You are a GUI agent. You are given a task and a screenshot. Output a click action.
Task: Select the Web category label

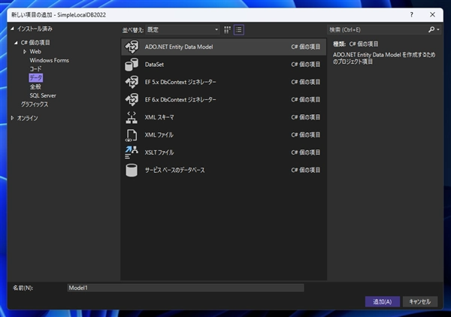coord(35,52)
